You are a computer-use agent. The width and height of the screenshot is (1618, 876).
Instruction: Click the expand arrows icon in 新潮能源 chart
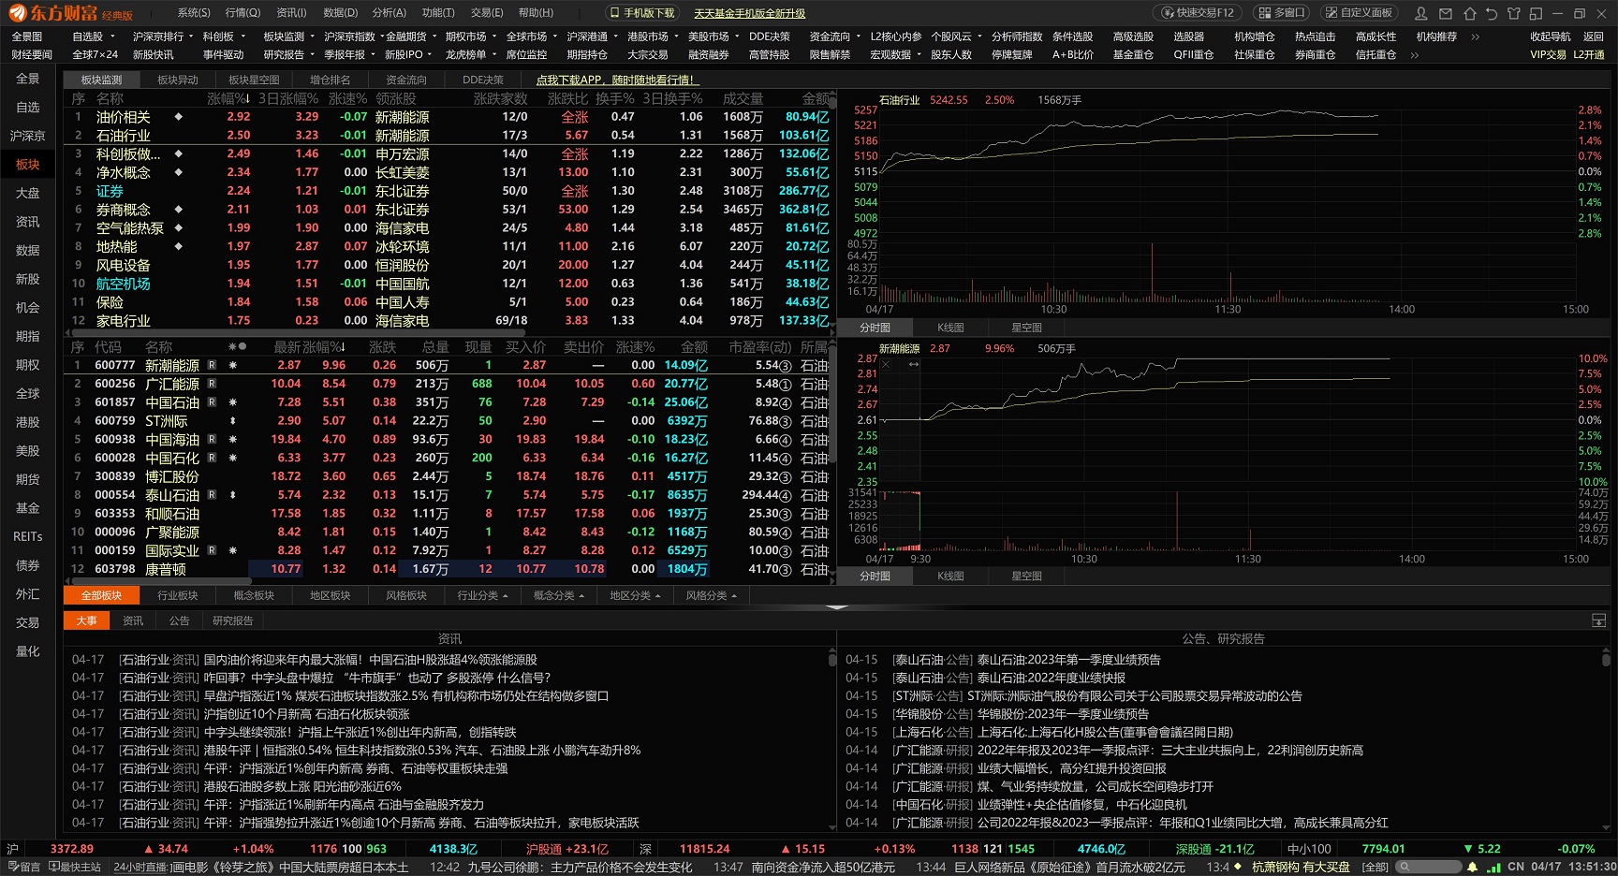(x=913, y=364)
